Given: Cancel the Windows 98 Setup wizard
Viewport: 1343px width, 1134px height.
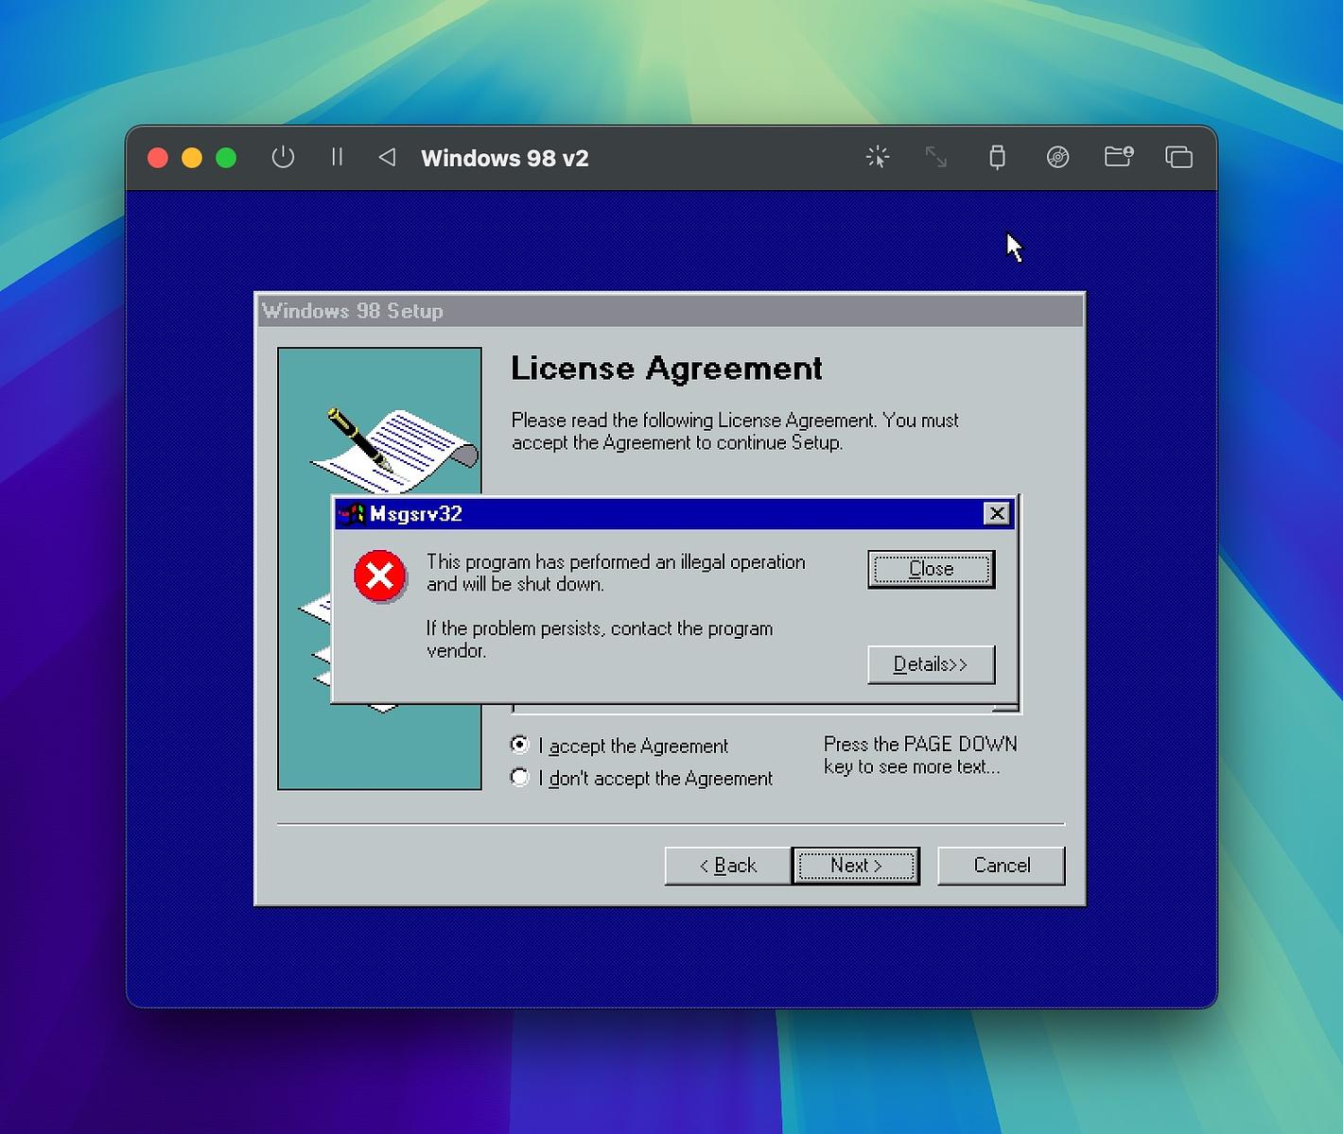Looking at the screenshot, I should coord(1001,866).
